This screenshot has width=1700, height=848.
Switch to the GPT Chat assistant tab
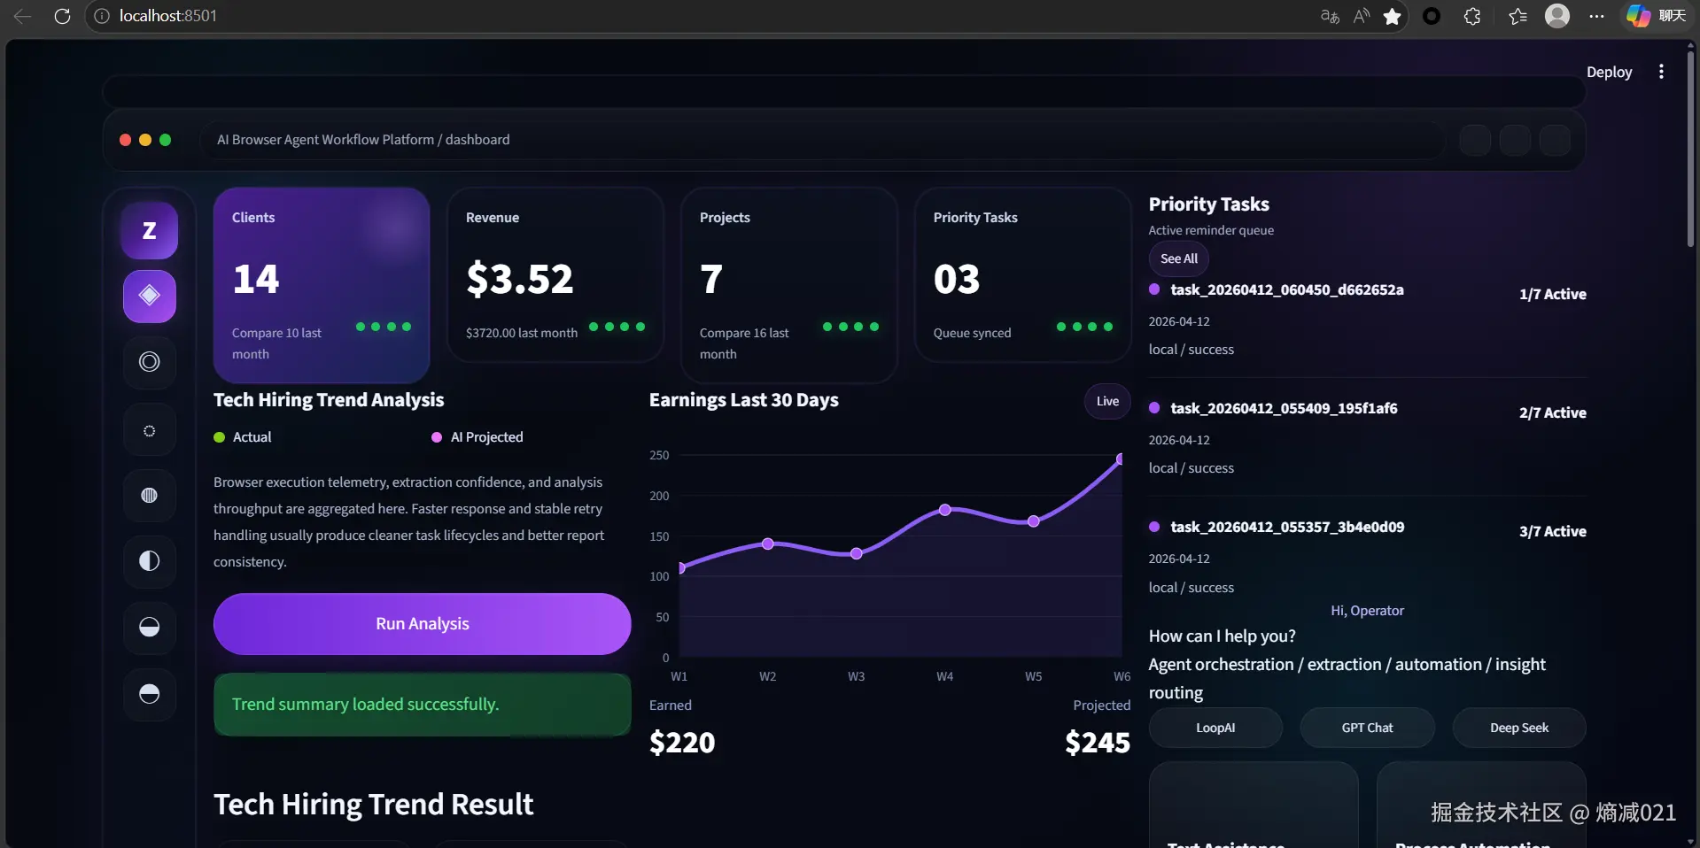[x=1367, y=727]
